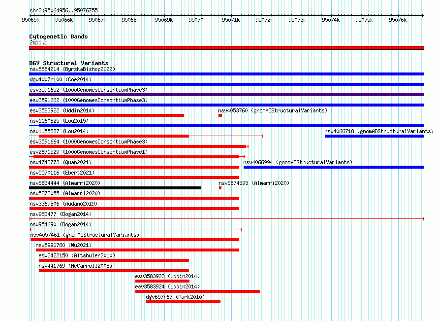Click the nsv953477 (Dogan2014) label

coord(61,214)
